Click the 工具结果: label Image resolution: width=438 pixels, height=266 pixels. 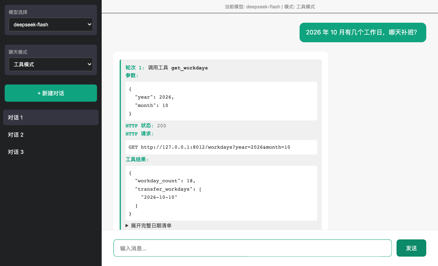pos(137,159)
